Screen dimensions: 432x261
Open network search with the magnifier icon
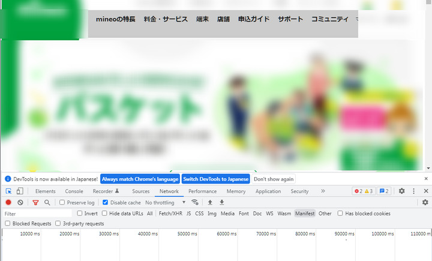47,203
